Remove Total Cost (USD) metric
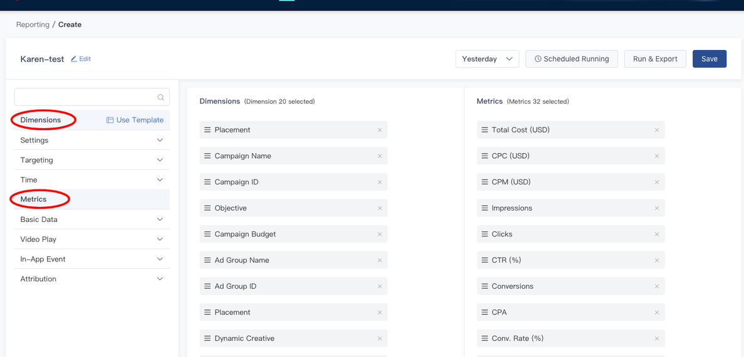 (x=657, y=129)
